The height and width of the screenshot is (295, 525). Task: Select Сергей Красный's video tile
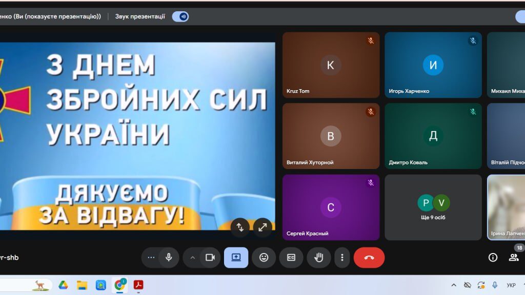[x=331, y=207]
